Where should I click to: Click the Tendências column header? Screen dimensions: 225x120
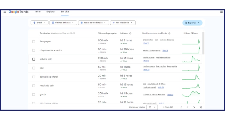(x=45, y=33)
